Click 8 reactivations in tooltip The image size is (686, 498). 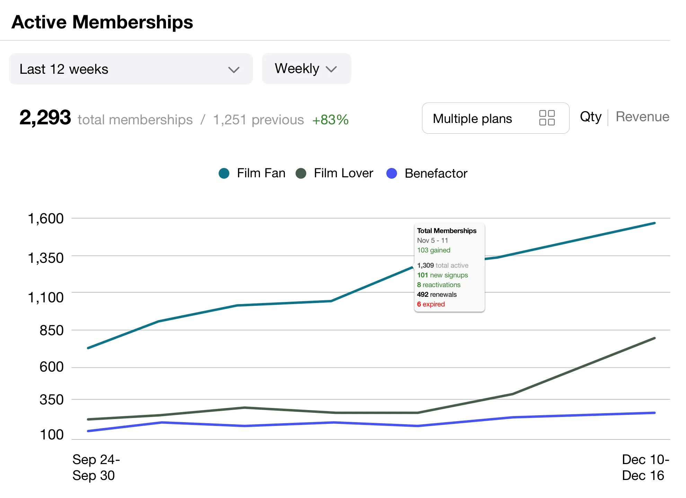pos(439,285)
